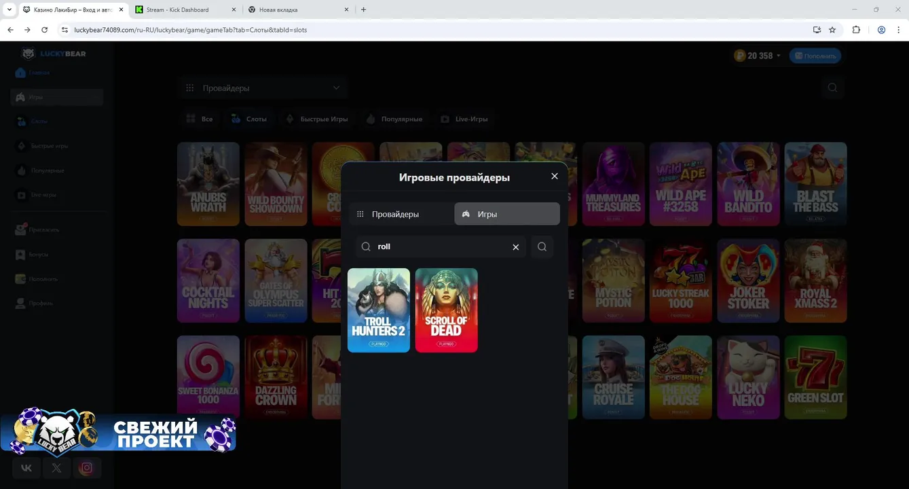Select the Быстрые Игры category tab

(x=317, y=119)
